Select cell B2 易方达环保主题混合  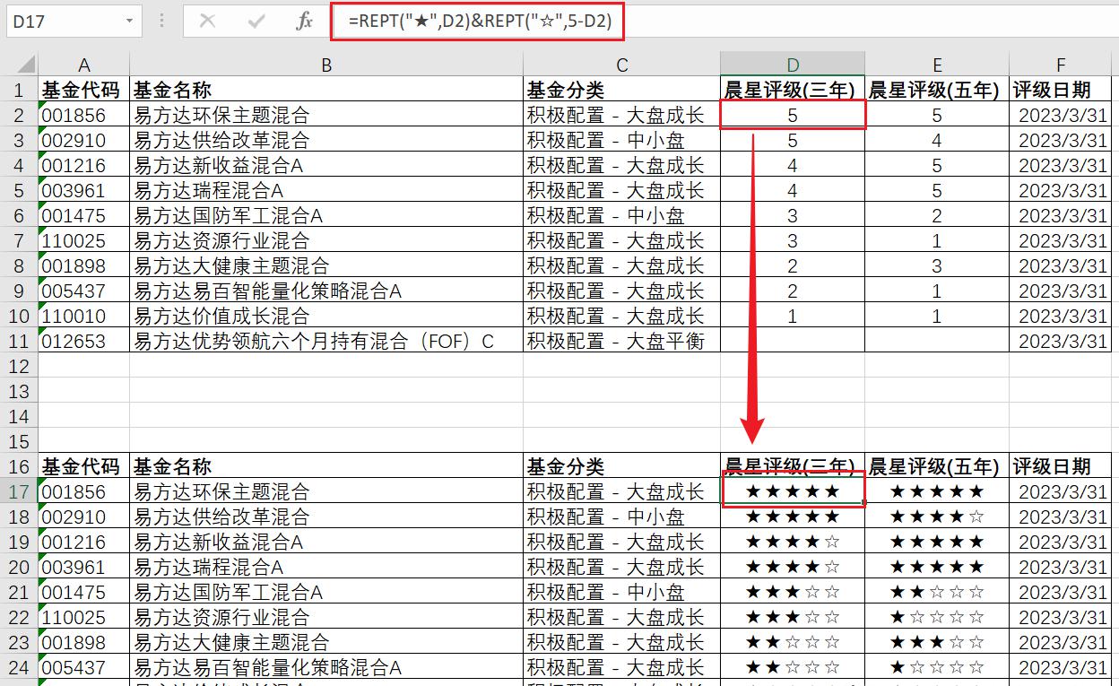click(326, 115)
